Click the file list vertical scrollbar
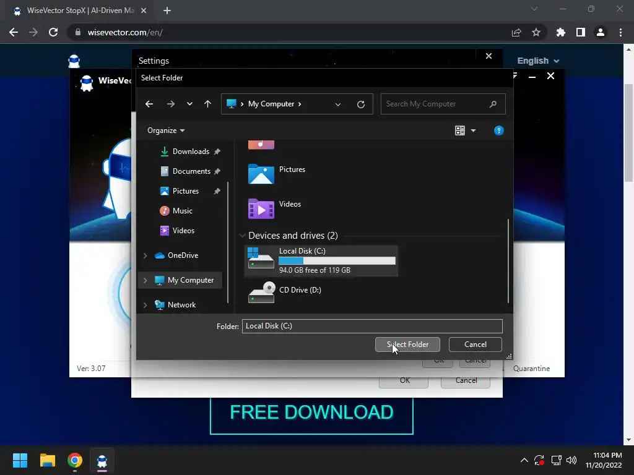The image size is (634, 475). (508, 261)
